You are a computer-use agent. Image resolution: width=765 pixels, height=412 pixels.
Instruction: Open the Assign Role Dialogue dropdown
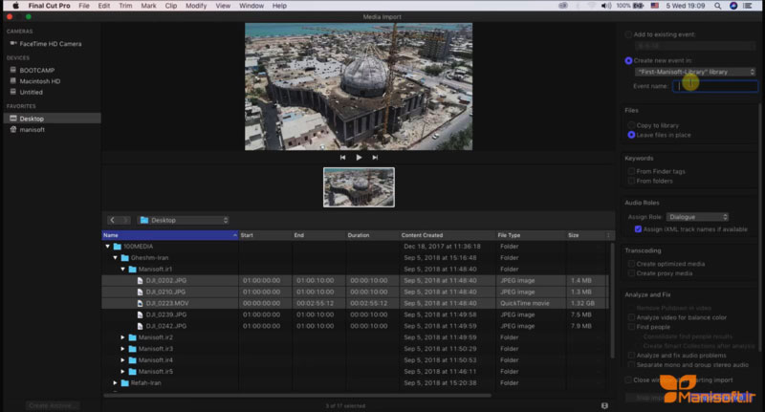(698, 217)
